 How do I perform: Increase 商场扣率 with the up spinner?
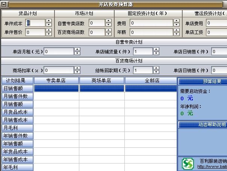77,68
